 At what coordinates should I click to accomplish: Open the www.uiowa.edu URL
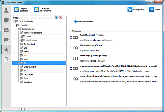point(90,51)
